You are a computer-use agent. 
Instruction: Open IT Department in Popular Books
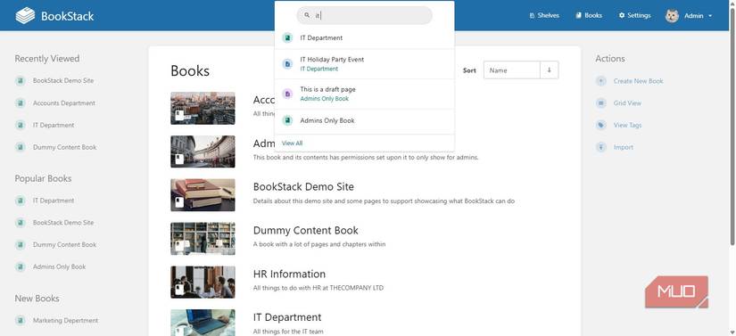(54, 201)
